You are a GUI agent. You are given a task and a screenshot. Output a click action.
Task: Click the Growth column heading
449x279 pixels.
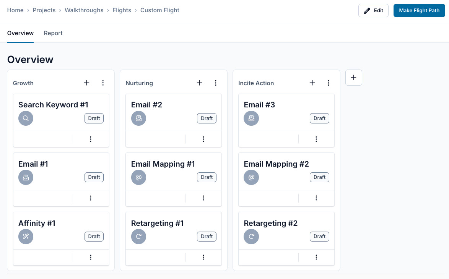23,83
